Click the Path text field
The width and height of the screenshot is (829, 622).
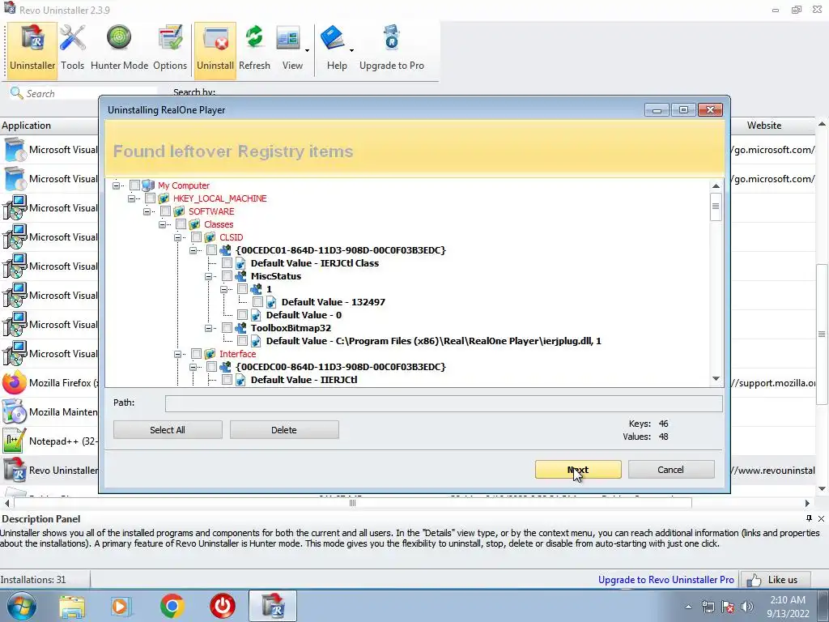(444, 403)
